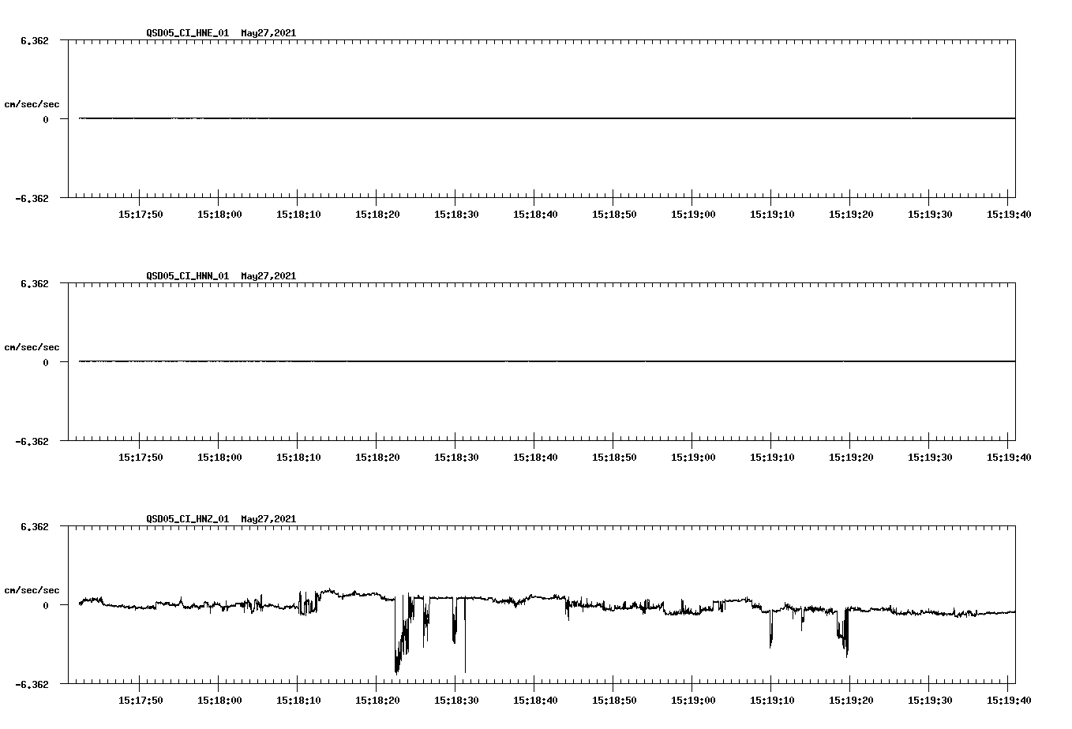Select the 15:19:00 time label on middle plot
Screen dimensions: 1072x729
tap(692, 456)
